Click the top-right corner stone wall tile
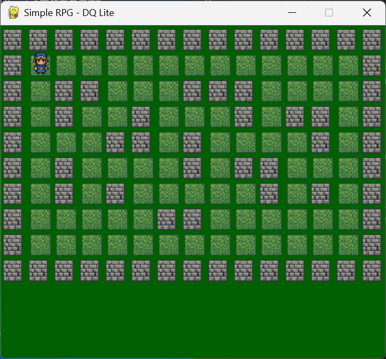Screen dimensions: 386x359 tap(372, 40)
